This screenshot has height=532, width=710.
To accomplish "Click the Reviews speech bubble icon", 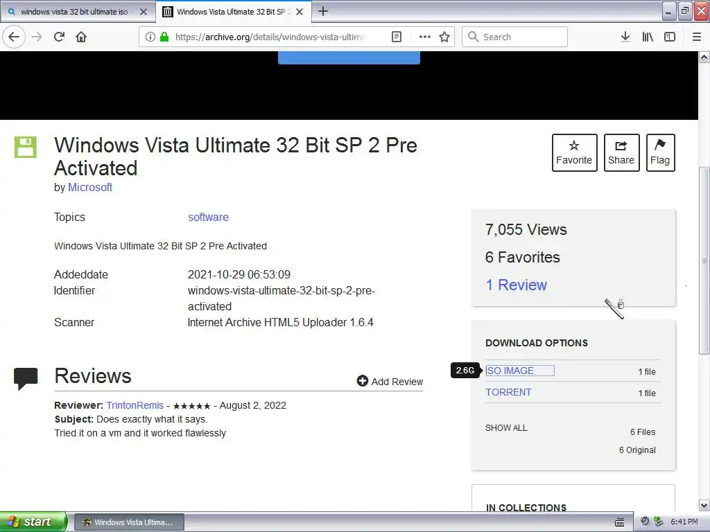I will pos(26,379).
